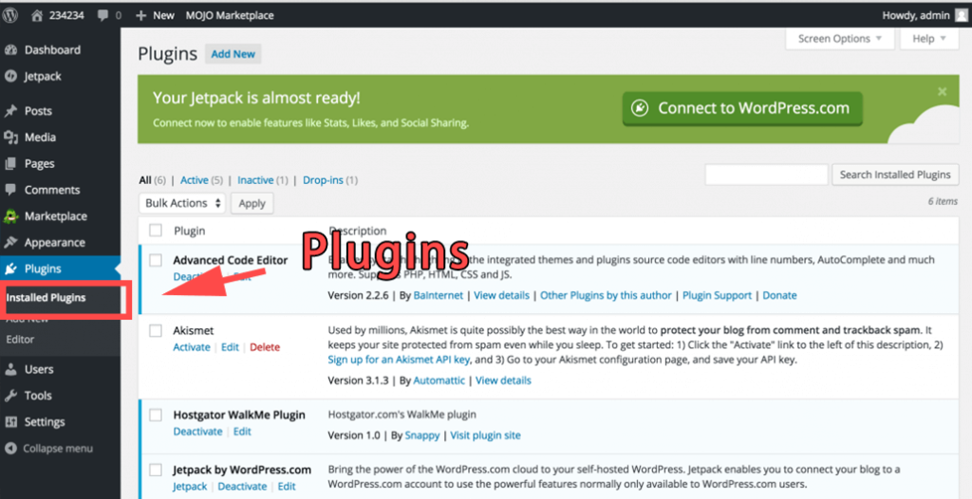
Task: Click the Pages icon in sidebar
Action: point(10,164)
